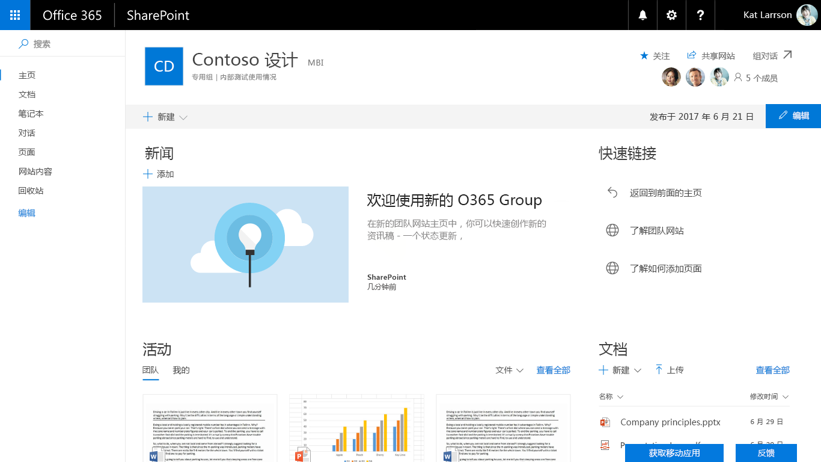Open the bar chart activity thumbnail

tap(356, 428)
